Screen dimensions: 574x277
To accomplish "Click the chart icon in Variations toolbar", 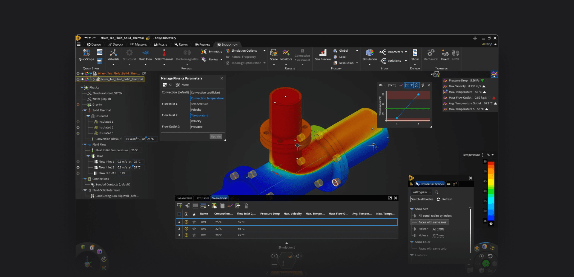I will coord(230,206).
